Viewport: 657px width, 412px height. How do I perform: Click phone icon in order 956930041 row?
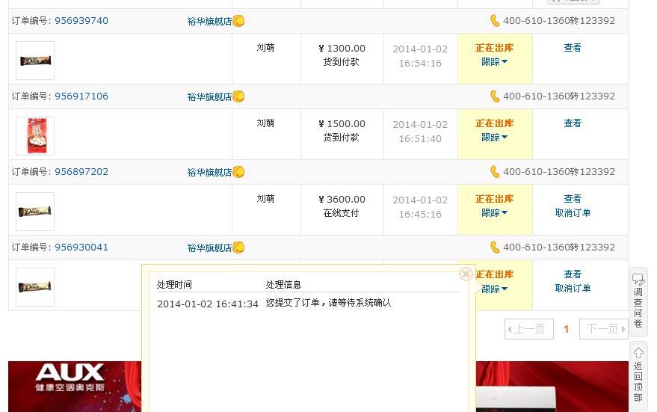(x=495, y=247)
